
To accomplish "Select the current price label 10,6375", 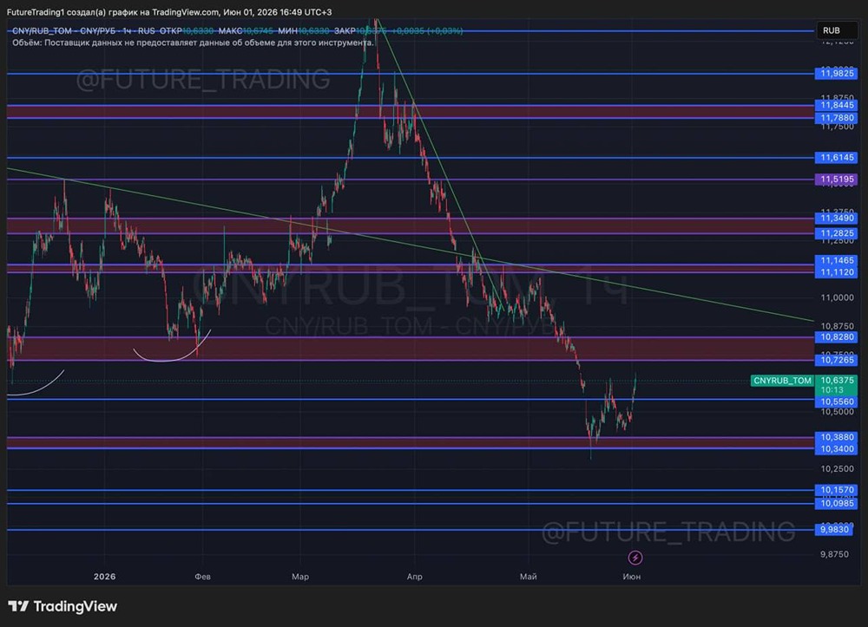I will [x=837, y=380].
